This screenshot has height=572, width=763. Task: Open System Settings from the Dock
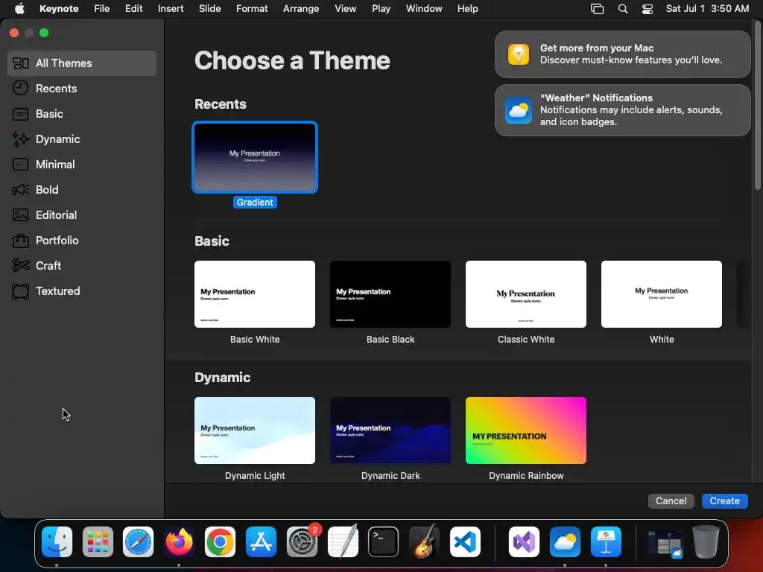302,542
